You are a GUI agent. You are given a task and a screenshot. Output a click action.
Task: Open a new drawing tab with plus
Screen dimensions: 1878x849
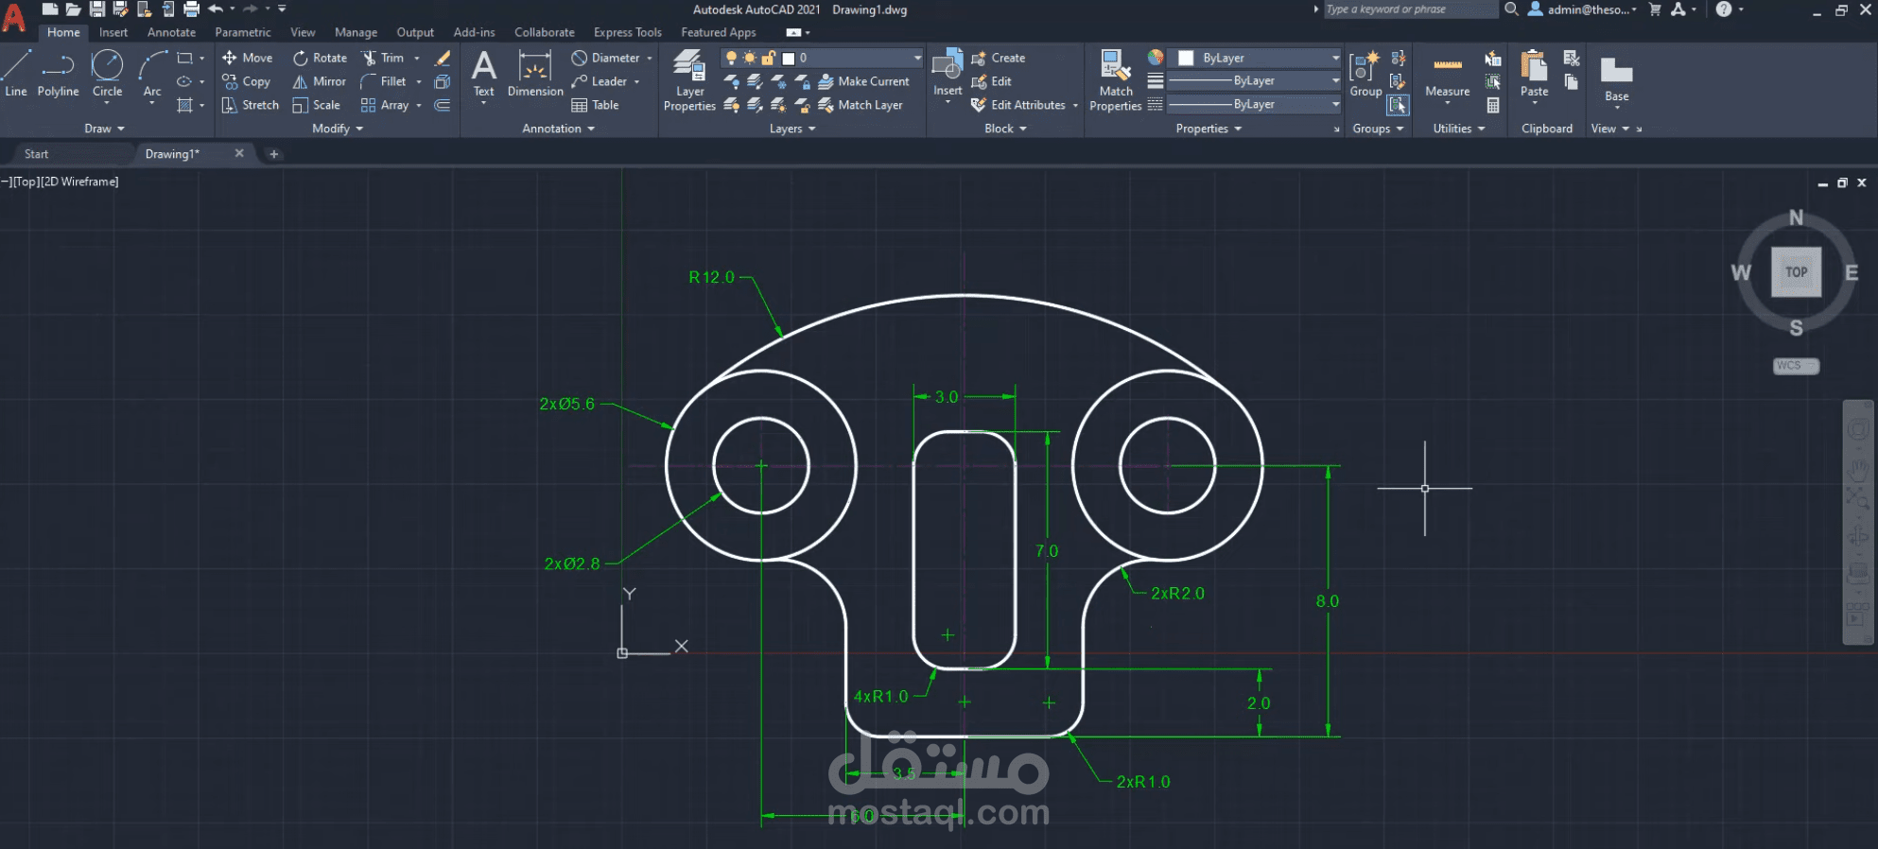coord(274,154)
